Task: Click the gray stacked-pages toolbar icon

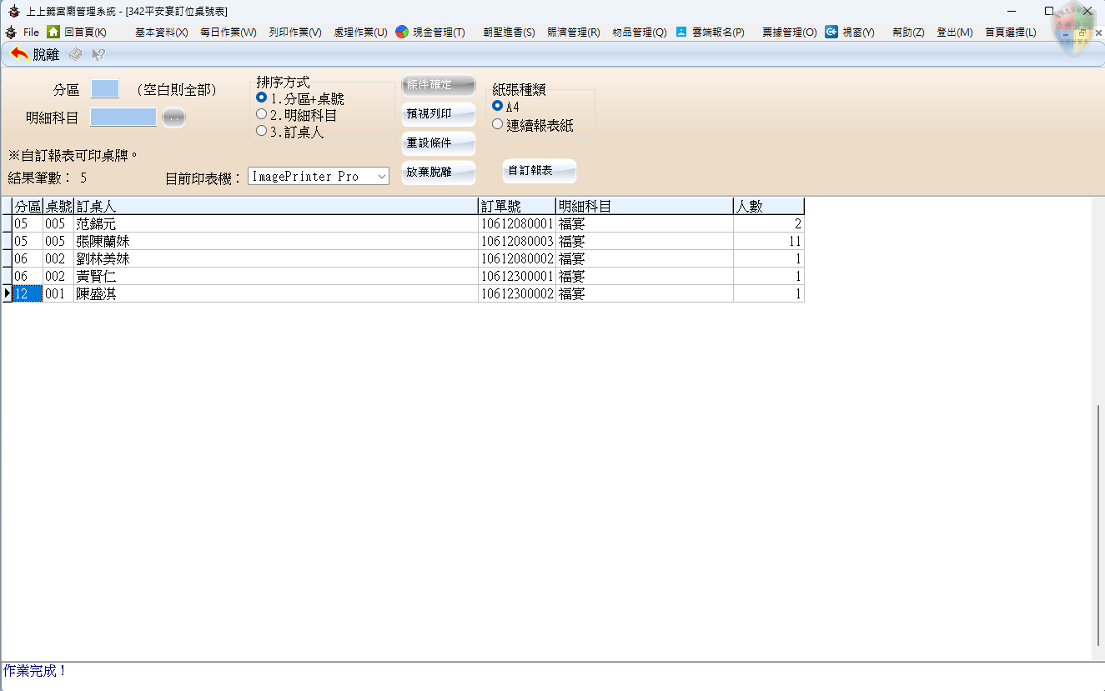Action: tap(75, 54)
